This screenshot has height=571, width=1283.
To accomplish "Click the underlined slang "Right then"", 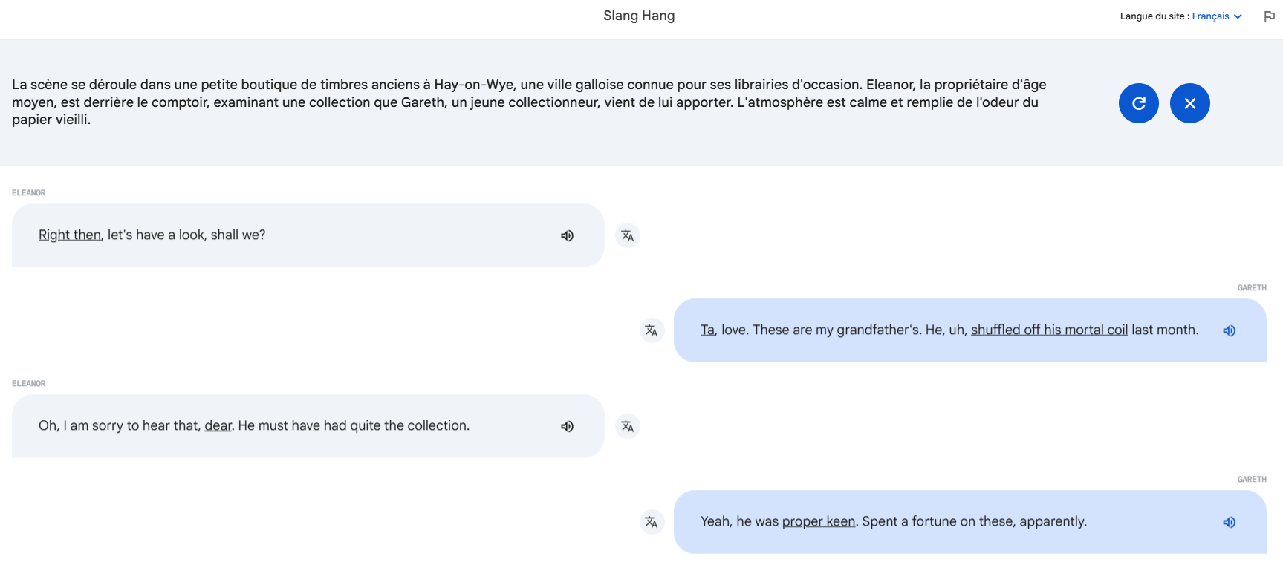I will [x=70, y=235].
